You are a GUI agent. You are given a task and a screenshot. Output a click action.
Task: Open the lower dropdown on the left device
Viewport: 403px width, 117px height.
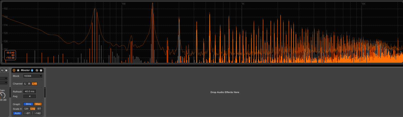(4, 83)
